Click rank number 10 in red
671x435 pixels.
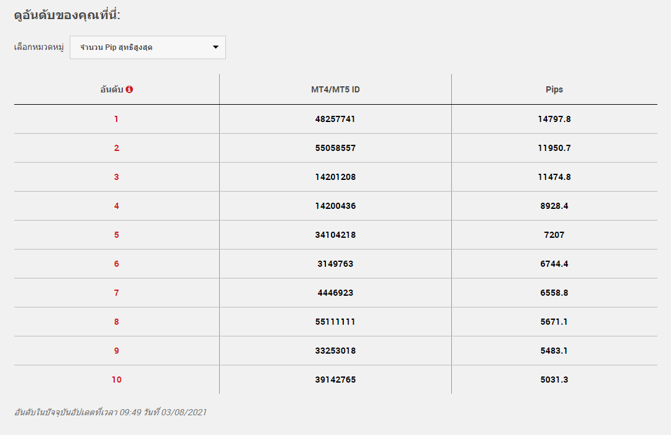117,380
